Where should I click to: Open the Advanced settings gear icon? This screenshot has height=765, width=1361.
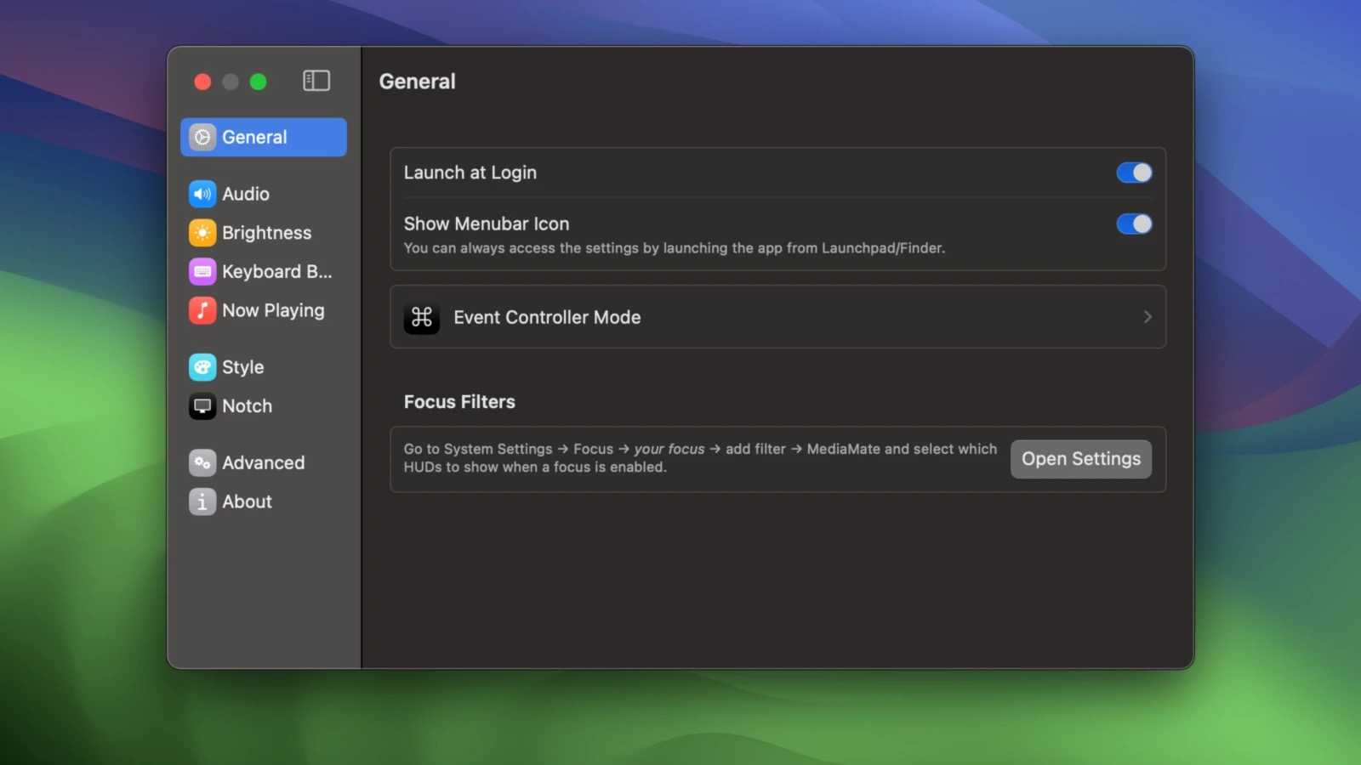pos(202,462)
